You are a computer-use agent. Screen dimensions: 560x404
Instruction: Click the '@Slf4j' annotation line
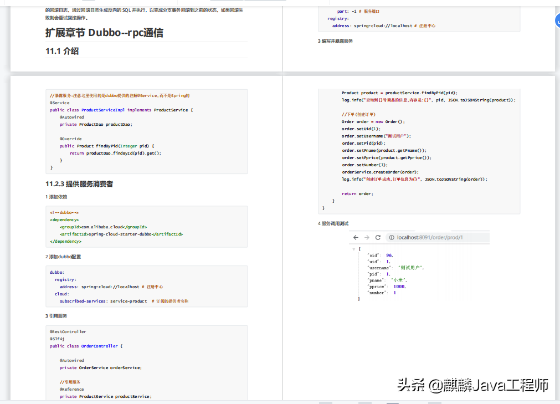[x=57, y=339]
